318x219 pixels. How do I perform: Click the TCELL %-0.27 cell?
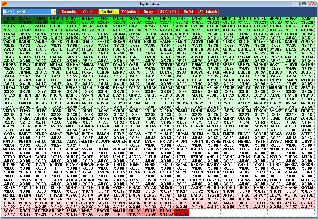[x=181, y=189]
